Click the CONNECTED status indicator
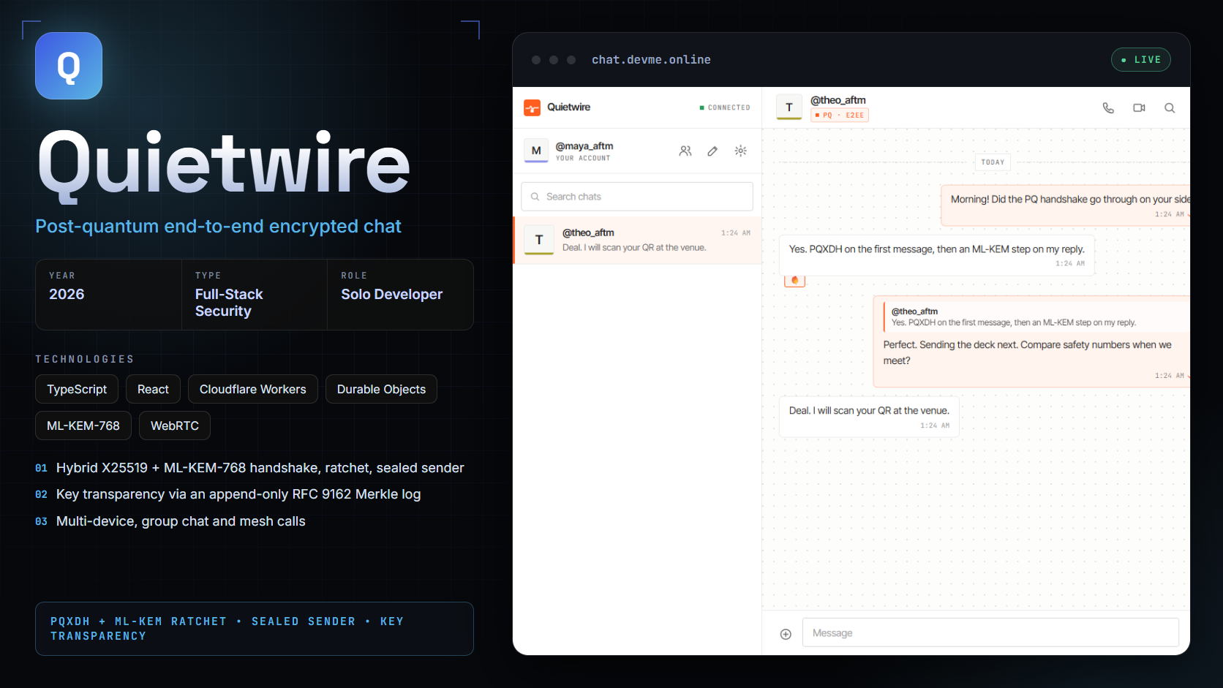The image size is (1223, 688). point(724,107)
